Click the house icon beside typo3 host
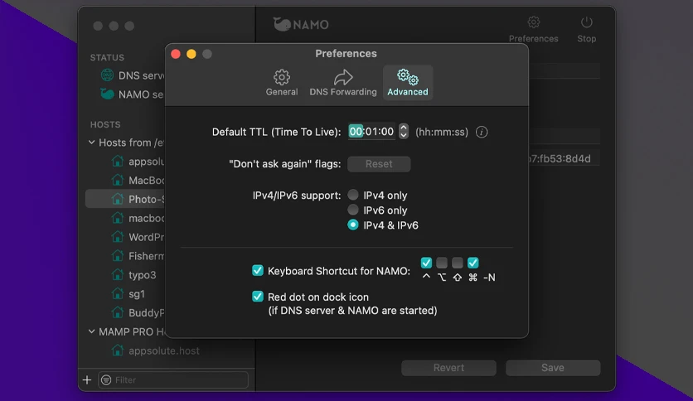The height and width of the screenshot is (401, 693). point(118,275)
